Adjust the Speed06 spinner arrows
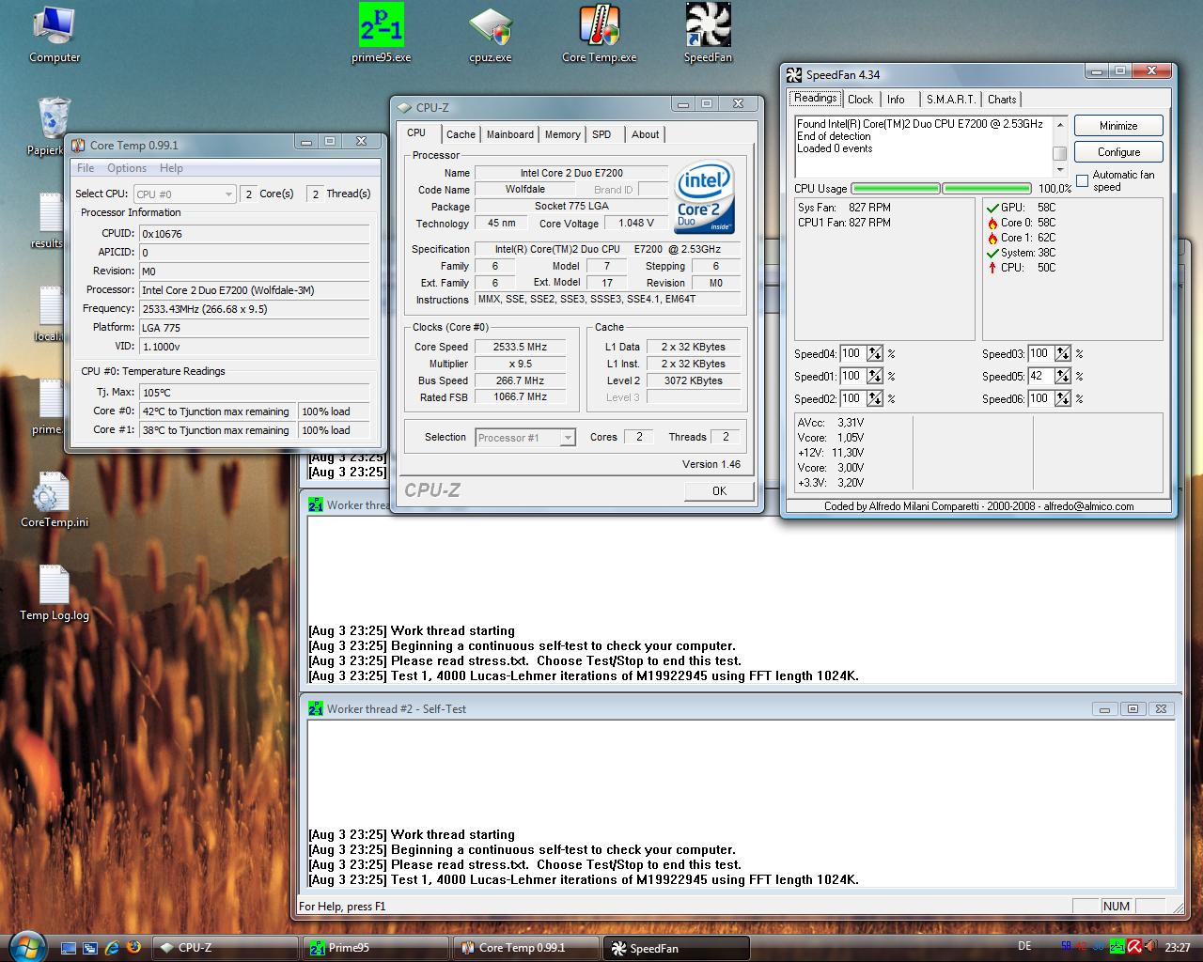Image resolution: width=1203 pixels, height=962 pixels. pyautogui.click(x=1063, y=398)
